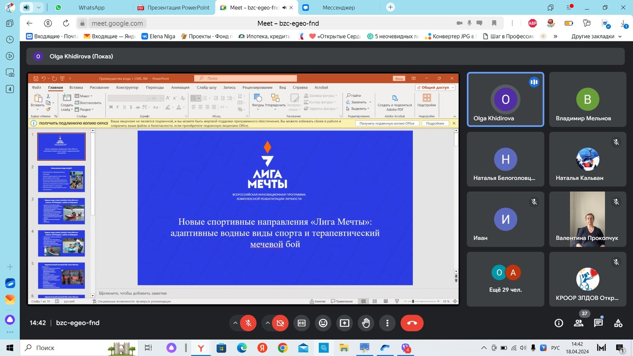This screenshot has height=356, width=633.
Task: Open meeting details info icon
Action: pos(559,323)
